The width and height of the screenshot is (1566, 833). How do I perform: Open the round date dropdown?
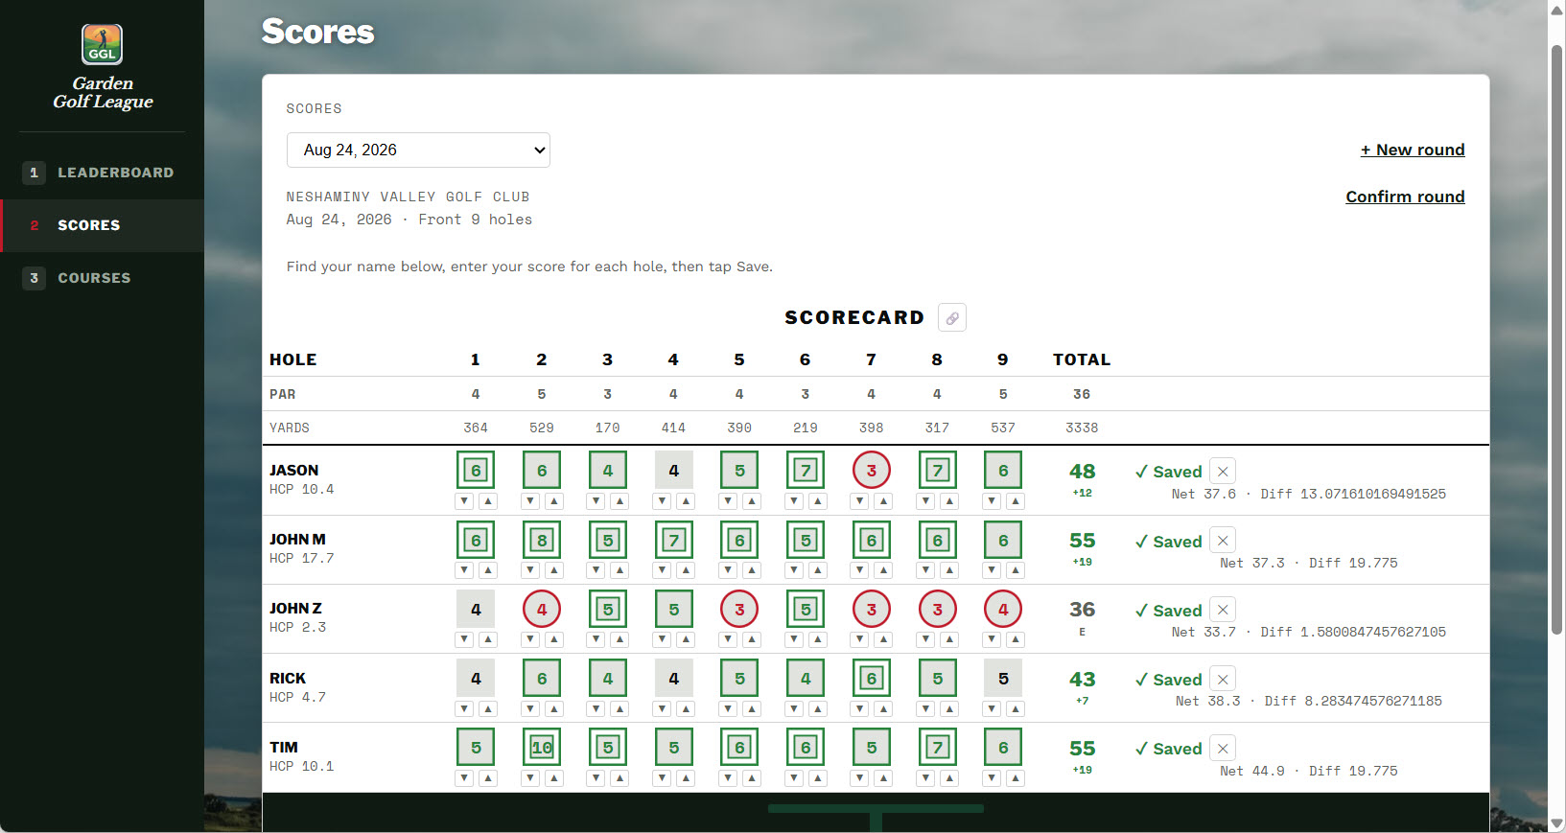coord(418,150)
